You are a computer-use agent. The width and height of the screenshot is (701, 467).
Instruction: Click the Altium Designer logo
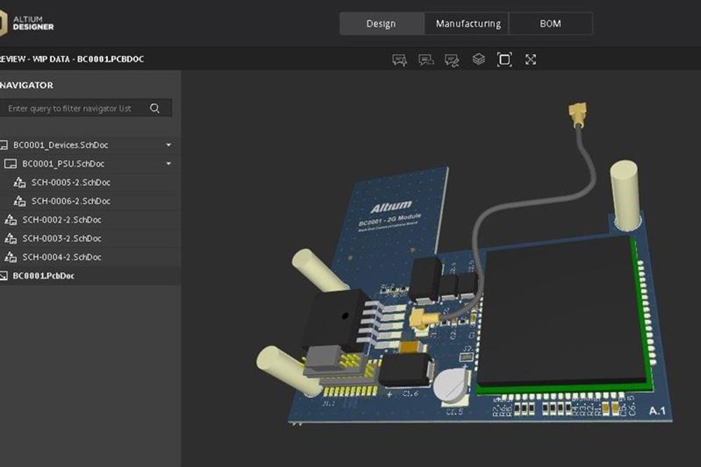click(27, 23)
